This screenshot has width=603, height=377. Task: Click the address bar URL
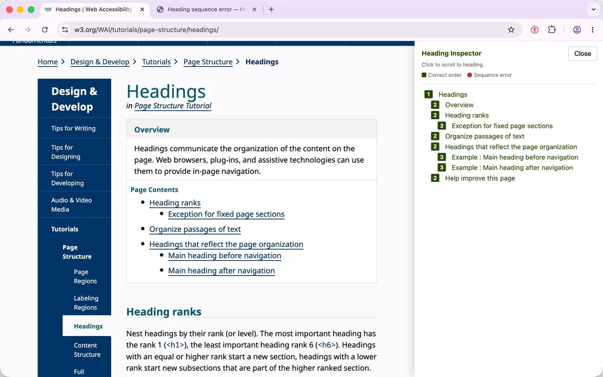click(147, 30)
